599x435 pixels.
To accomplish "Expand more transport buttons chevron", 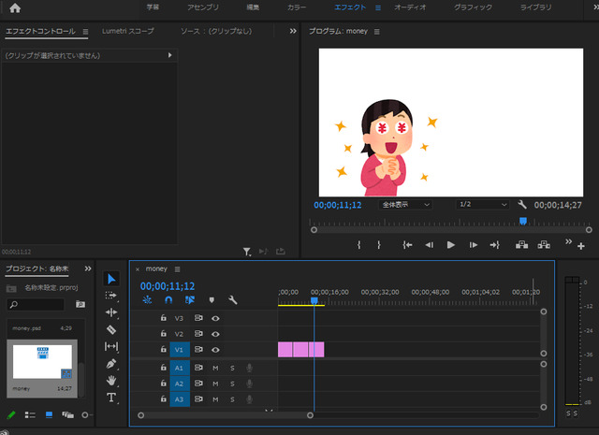I will point(568,241).
